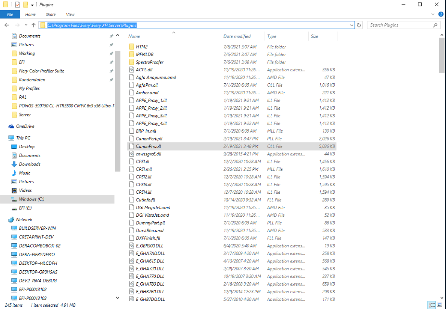Image resolution: width=446 pixels, height=309 pixels.
Task: Select This PC in navigation pane
Action: coord(23,138)
